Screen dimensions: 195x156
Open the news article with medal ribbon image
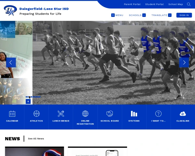[34, 151]
